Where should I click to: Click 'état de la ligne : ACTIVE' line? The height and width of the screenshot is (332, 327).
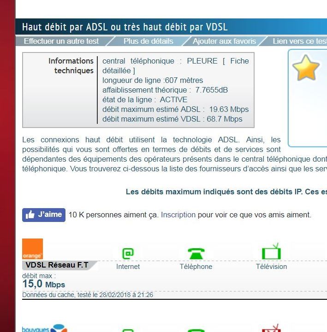click(145, 100)
